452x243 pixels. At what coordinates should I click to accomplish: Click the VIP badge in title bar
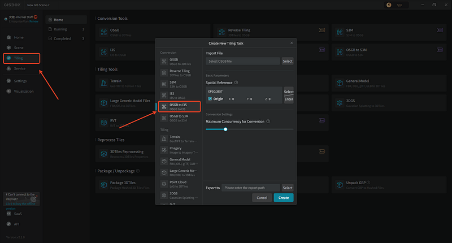click(x=396, y=5)
